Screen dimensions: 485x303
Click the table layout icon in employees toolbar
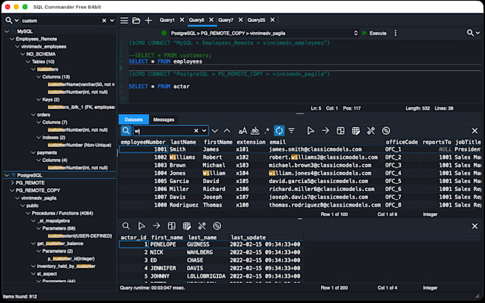click(340, 130)
